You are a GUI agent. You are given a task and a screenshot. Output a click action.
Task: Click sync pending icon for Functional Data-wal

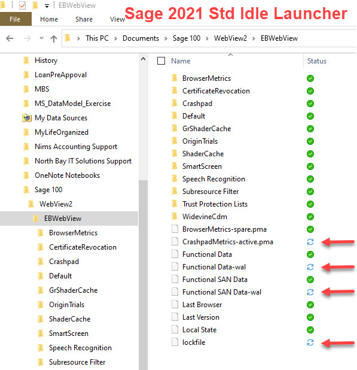click(310, 267)
